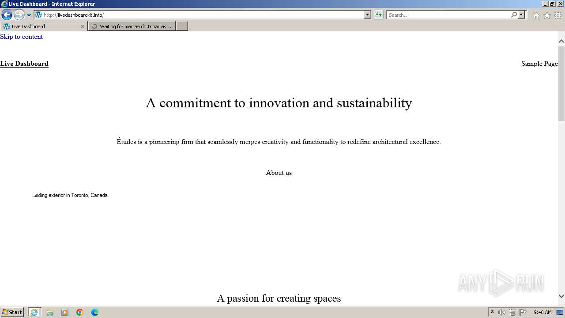Click the Home icon

536,15
